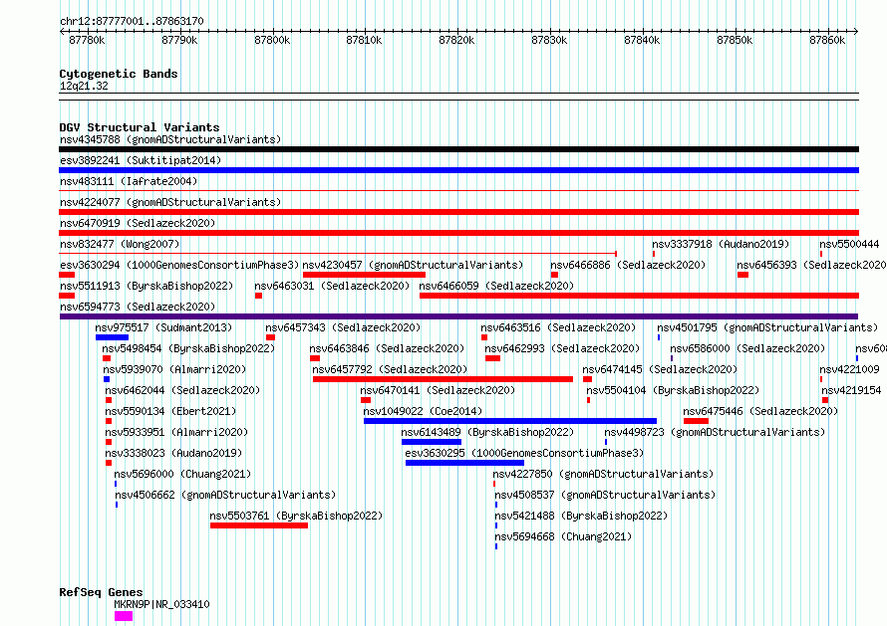This screenshot has height=626, width=887.
Task: Click nsv4501795 gnomADStructuralVariants label
Action: tap(767, 327)
